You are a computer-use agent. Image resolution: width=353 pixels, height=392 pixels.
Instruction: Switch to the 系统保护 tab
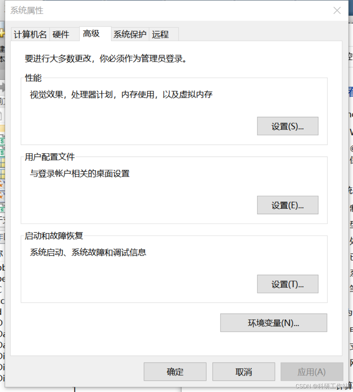[x=130, y=34]
